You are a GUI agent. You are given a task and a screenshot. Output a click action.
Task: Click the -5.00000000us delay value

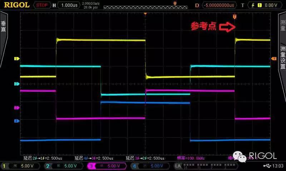point(219,5)
